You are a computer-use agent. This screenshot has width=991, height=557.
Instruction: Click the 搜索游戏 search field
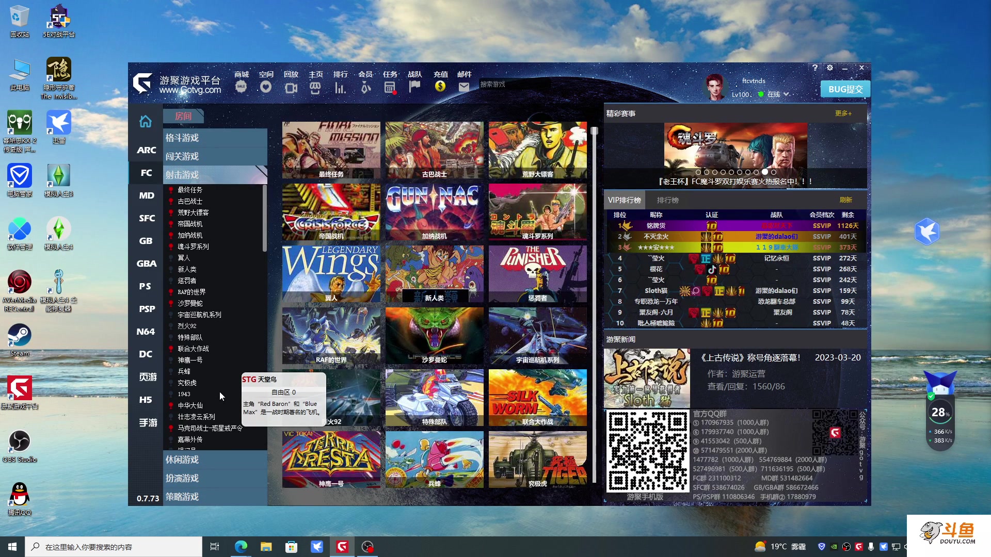pyautogui.click(x=514, y=84)
